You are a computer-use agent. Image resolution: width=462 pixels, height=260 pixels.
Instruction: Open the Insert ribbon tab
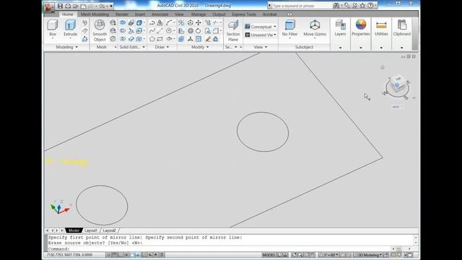tap(140, 14)
